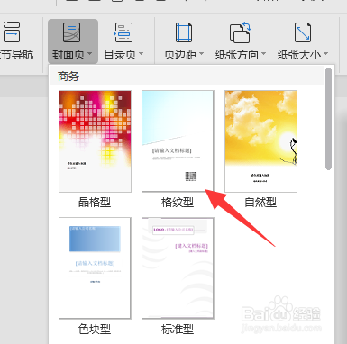The width and height of the screenshot is (347, 344).
Task: Click the 色块型 label text
Action: tap(95, 330)
